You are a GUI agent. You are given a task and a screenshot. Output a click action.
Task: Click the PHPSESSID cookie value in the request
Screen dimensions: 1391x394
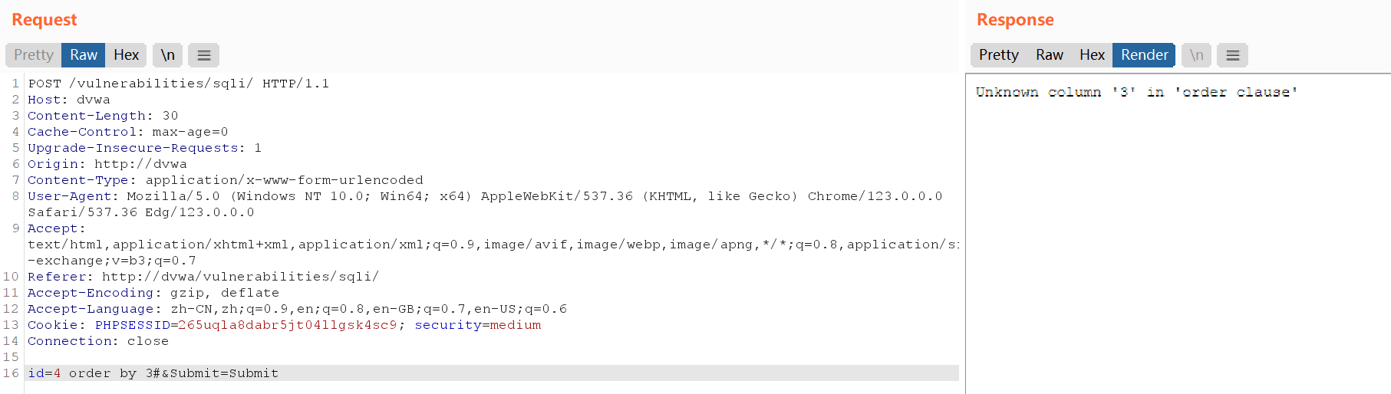point(287,325)
